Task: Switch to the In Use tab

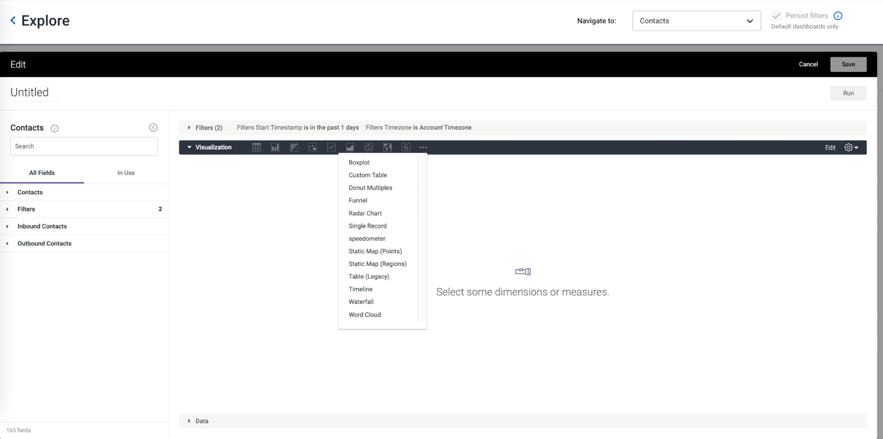Action: point(126,173)
